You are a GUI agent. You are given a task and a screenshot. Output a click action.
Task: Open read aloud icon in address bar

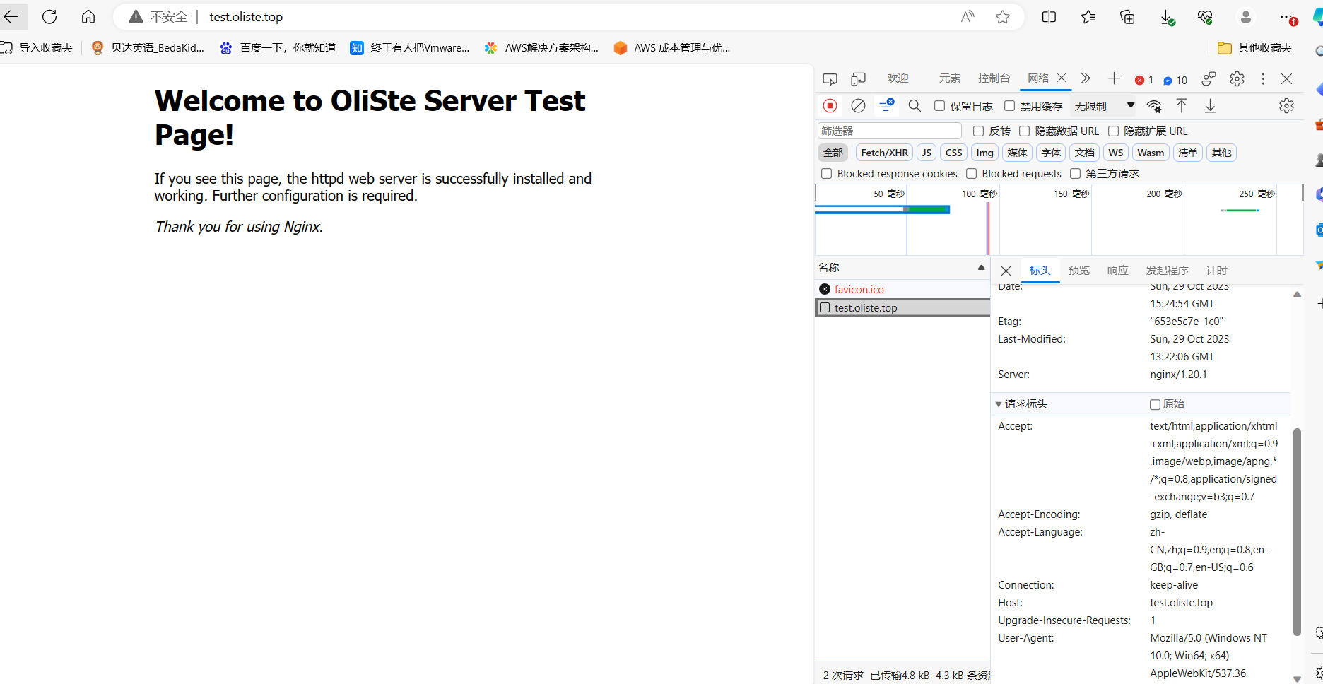coord(968,17)
